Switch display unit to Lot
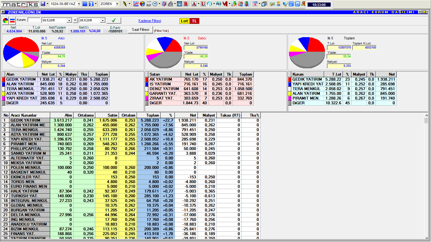This screenshot has height=242, width=431. click(x=184, y=21)
